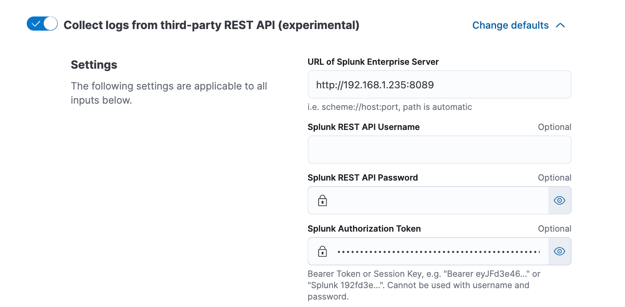Click the "Splunk REST API Username" label
This screenshot has width=625, height=307.
pos(364,127)
